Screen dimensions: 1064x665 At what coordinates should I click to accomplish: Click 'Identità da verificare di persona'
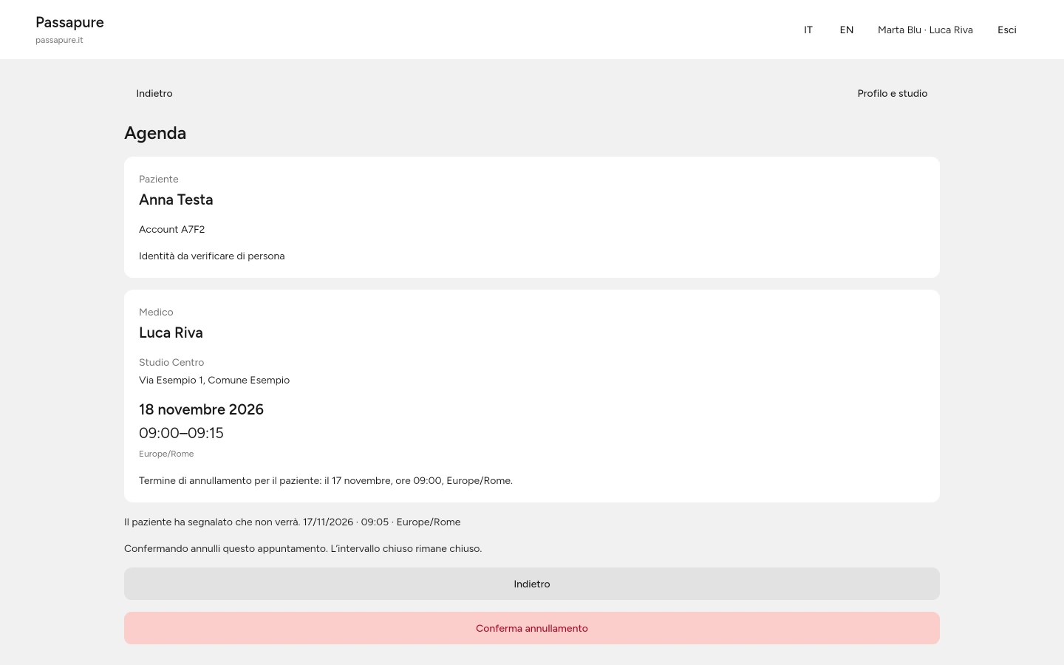point(212,256)
